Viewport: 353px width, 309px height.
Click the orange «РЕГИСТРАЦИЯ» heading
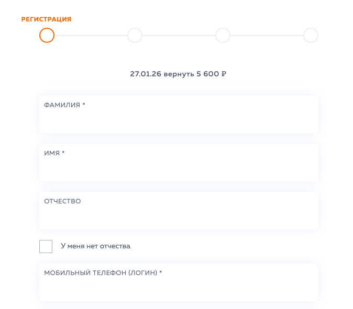[x=46, y=19]
